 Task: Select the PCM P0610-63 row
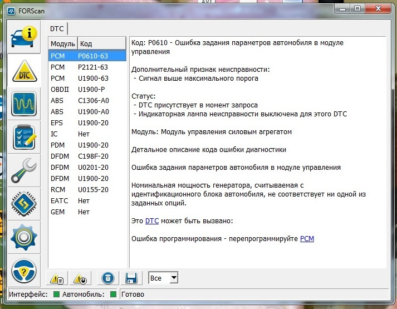87,56
